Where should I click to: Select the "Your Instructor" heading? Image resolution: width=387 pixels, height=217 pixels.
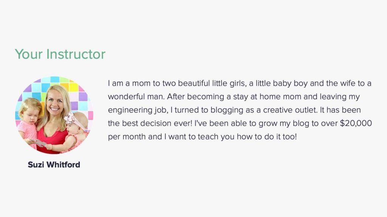[60, 54]
